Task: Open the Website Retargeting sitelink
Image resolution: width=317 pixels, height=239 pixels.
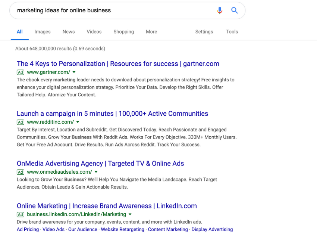Action: point(123,230)
